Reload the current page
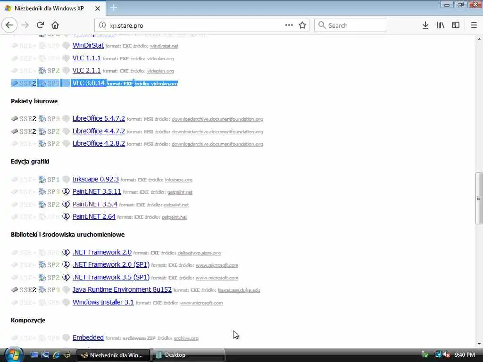Image resolution: width=483 pixels, height=362 pixels. tap(40, 25)
